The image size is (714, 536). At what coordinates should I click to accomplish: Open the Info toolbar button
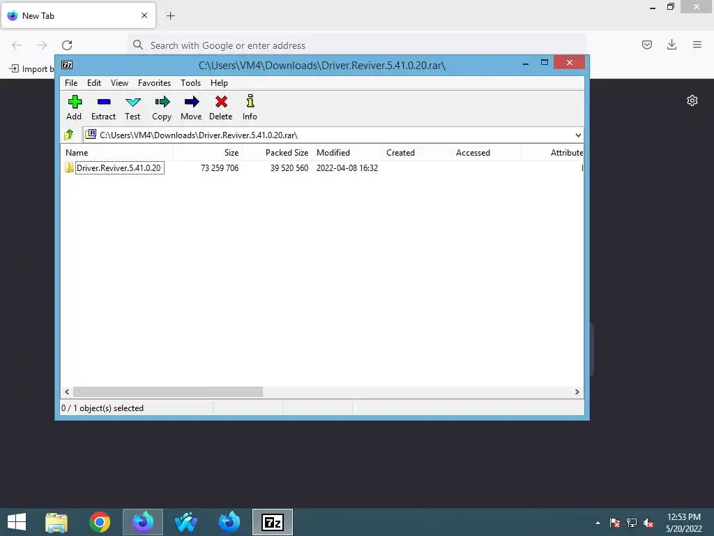click(250, 108)
